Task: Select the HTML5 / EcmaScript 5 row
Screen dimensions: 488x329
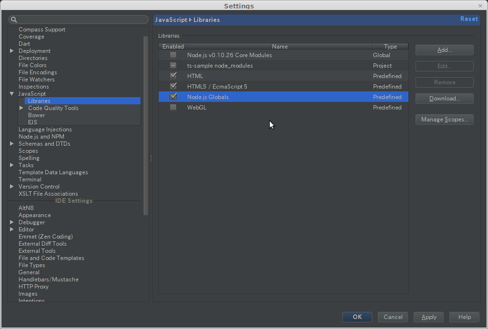Action: [x=283, y=87]
